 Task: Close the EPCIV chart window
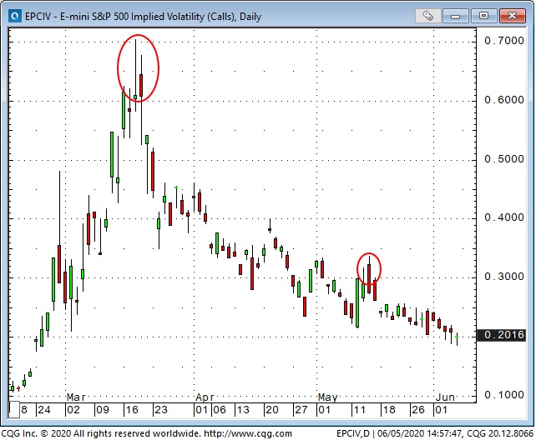click(x=512, y=16)
